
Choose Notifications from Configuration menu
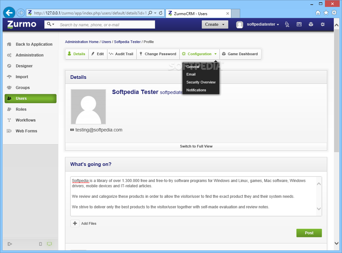click(x=196, y=90)
